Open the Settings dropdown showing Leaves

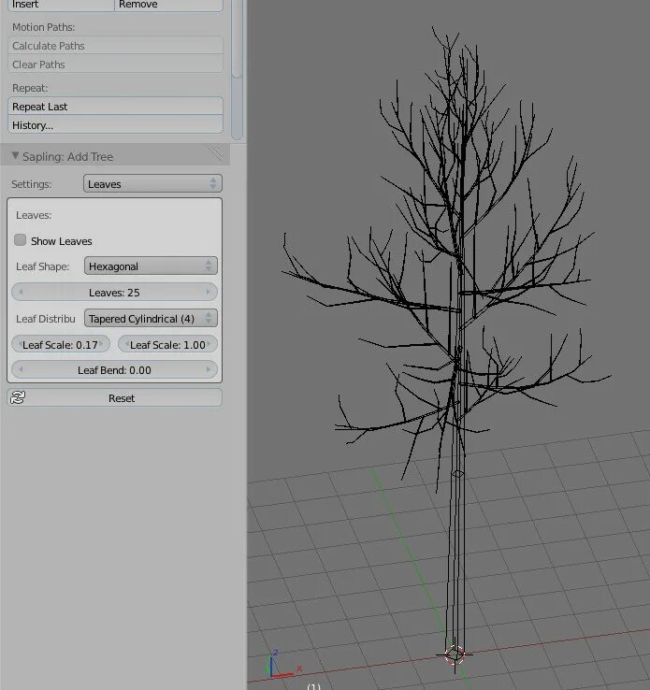pyautogui.click(x=152, y=183)
